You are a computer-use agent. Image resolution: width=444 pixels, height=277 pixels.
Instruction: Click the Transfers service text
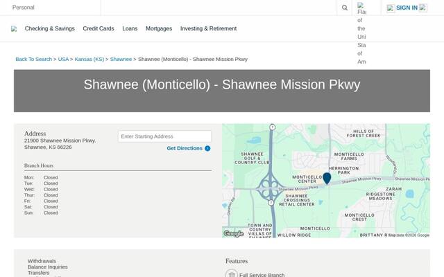[39, 273]
